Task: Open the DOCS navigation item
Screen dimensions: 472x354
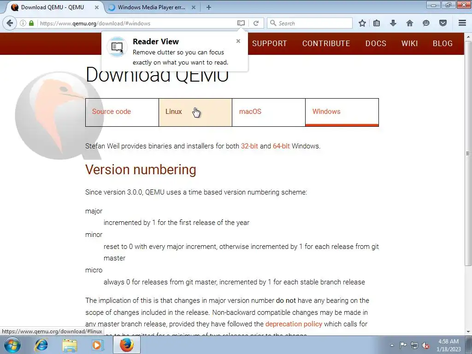Action: click(376, 43)
